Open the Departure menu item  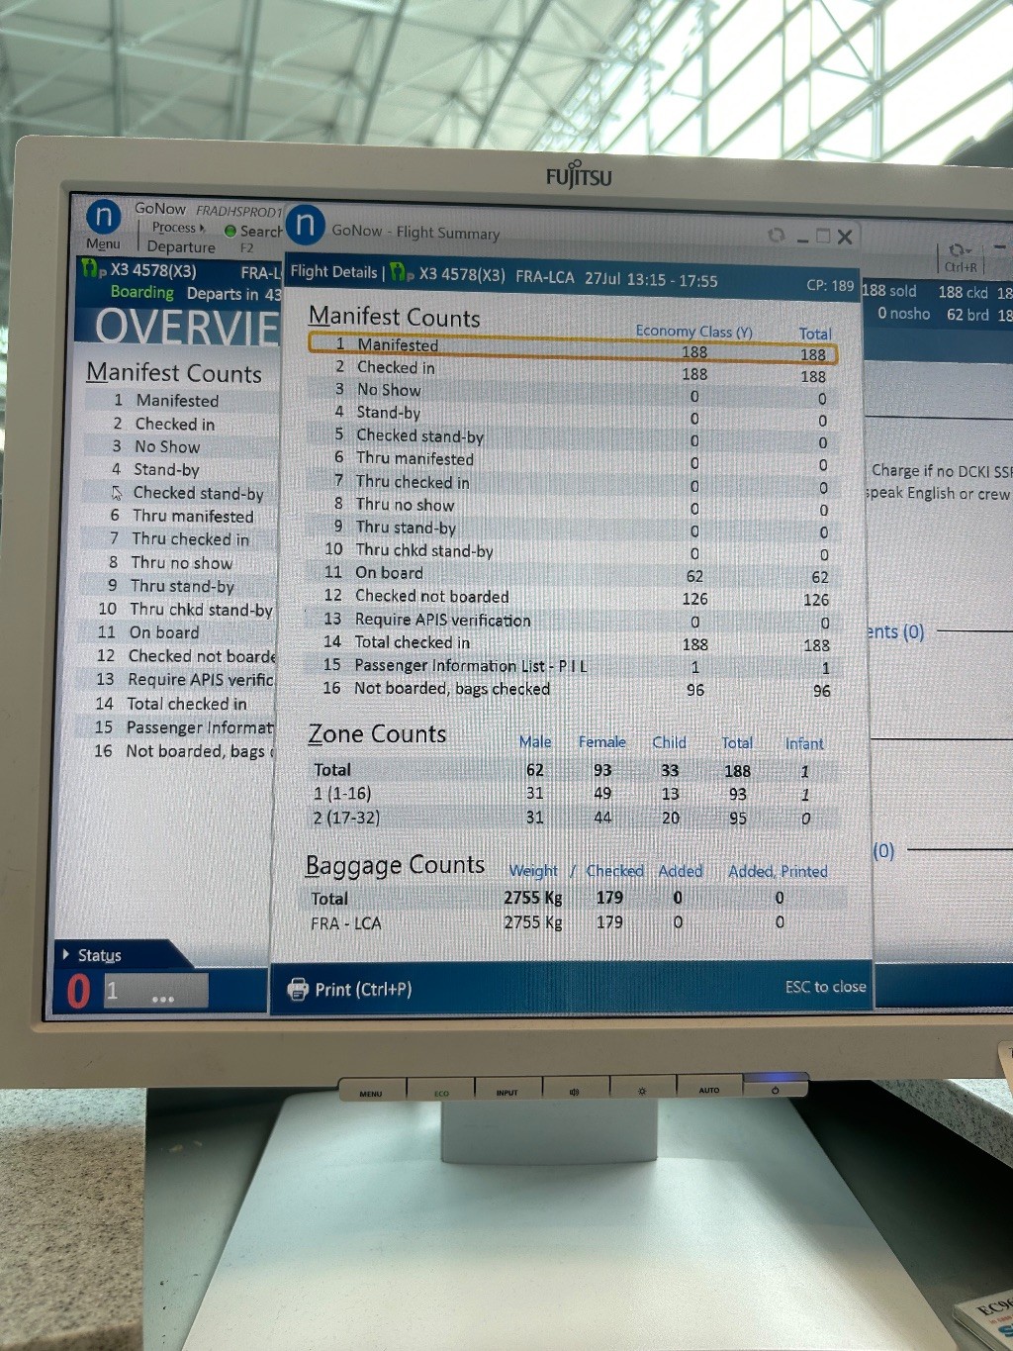point(181,247)
